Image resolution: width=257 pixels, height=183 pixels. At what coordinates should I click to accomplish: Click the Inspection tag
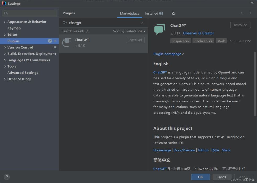(x=181, y=41)
